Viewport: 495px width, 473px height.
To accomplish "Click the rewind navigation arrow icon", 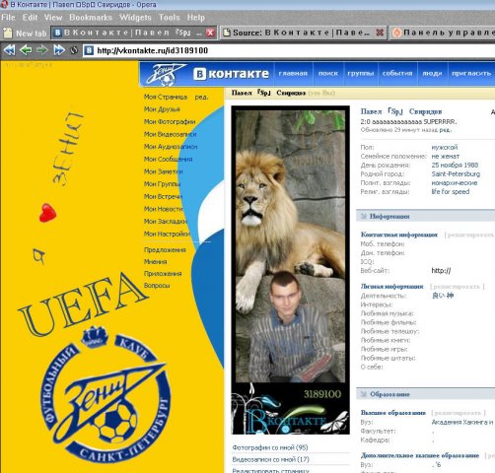I will pos(9,50).
